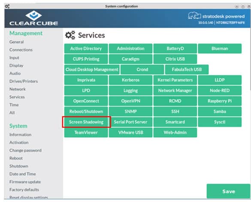Open Logging settings
Screen dimensions: 251x202
click(130, 90)
